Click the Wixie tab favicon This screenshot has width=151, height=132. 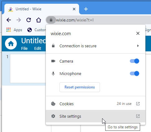tap(11, 9)
